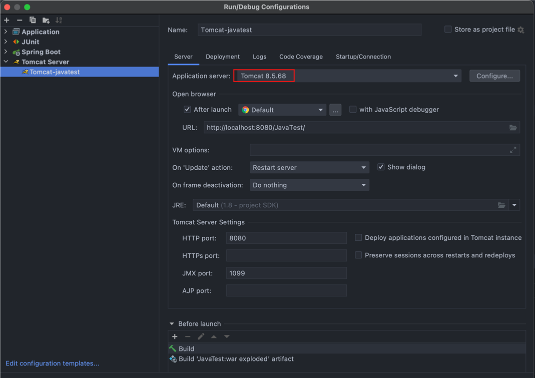Click the Tomcat-javatest config icon
Screen dimensions: 535x378
tap(25, 72)
